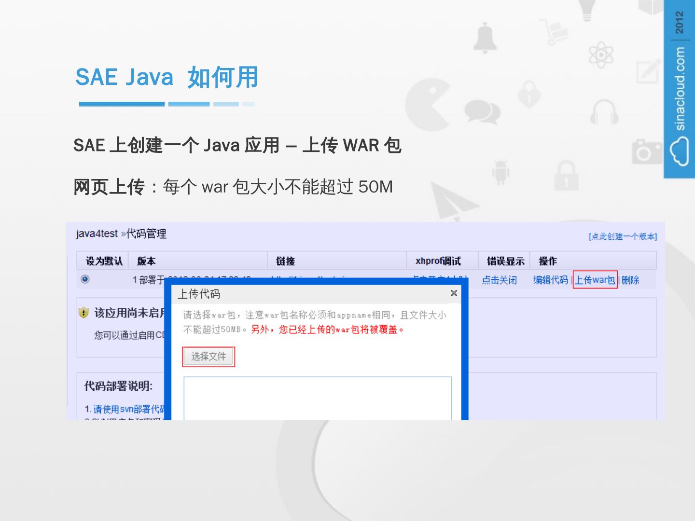Screen dimensions: 695x521
Task: Click the 选择文件 button
Action: (x=208, y=356)
